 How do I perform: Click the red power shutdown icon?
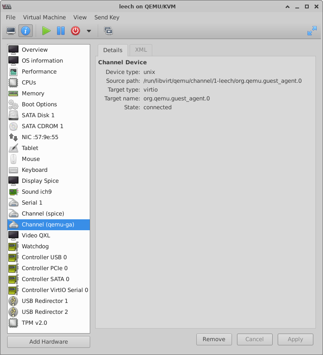click(x=76, y=31)
